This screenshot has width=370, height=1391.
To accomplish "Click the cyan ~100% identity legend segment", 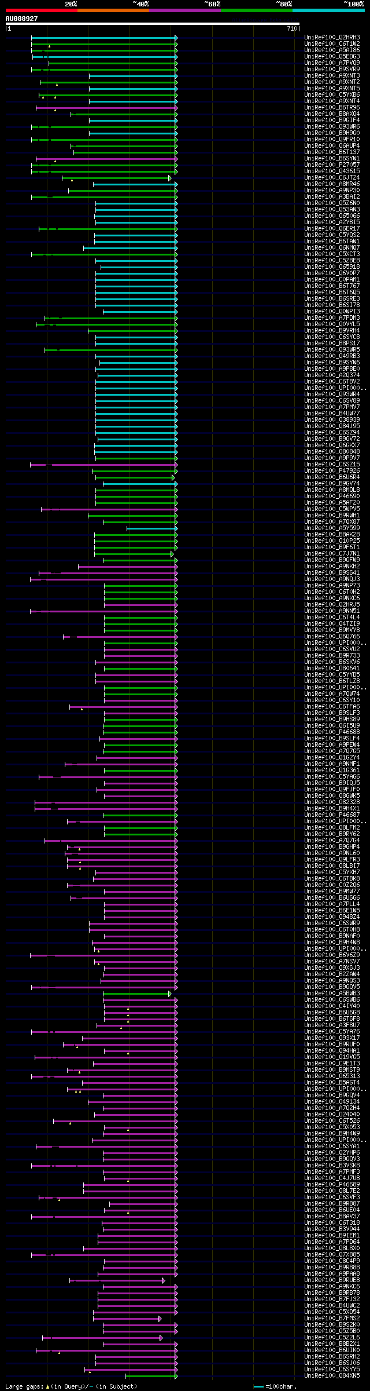I will 328,10.
